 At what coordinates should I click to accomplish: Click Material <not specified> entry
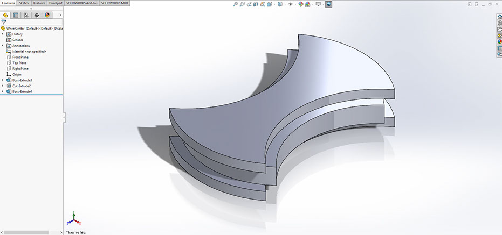click(29, 51)
